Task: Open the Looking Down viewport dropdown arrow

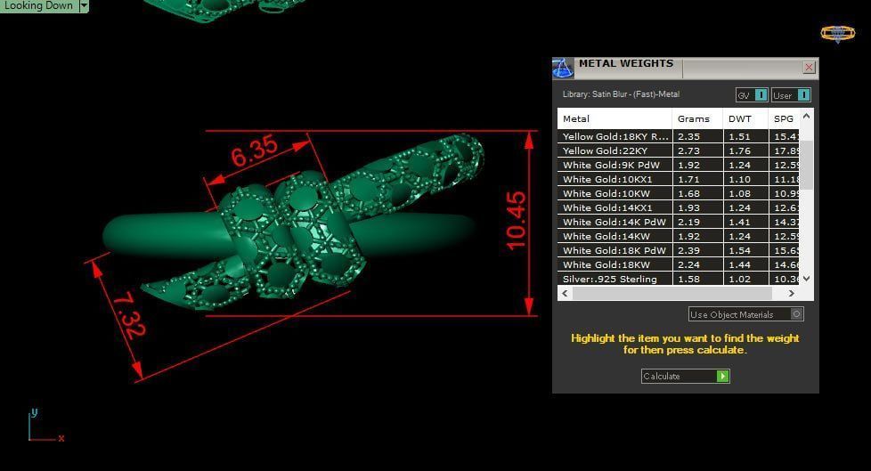Action: pos(84,5)
